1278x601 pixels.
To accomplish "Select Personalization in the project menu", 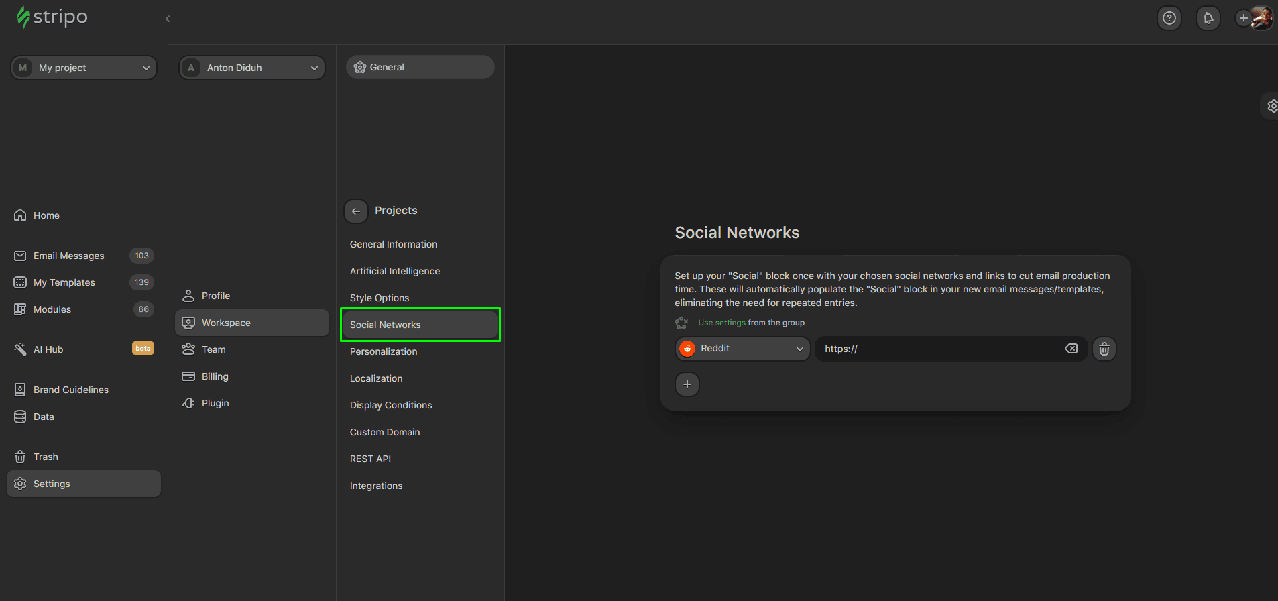I will point(383,351).
